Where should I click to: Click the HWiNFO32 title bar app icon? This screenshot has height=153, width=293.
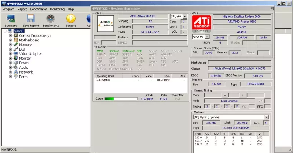(x=4, y=4)
